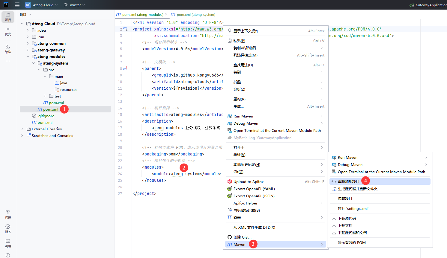Expand the ateng-common folder
This screenshot has height=258, width=447.
[x=28, y=43]
